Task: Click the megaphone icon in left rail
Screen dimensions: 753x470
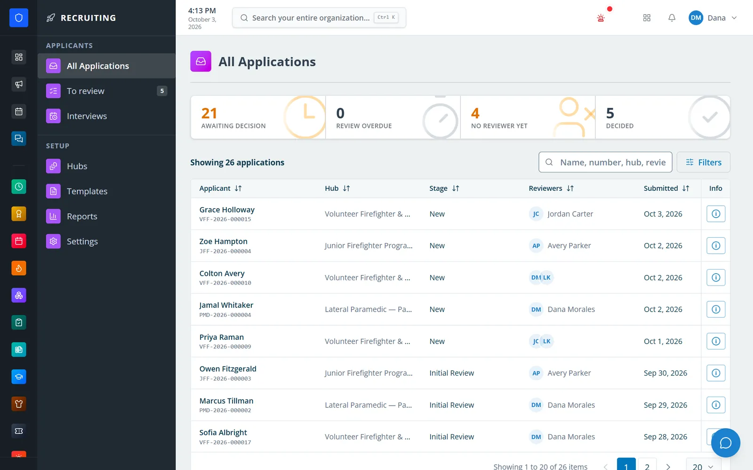Action: 19,84
